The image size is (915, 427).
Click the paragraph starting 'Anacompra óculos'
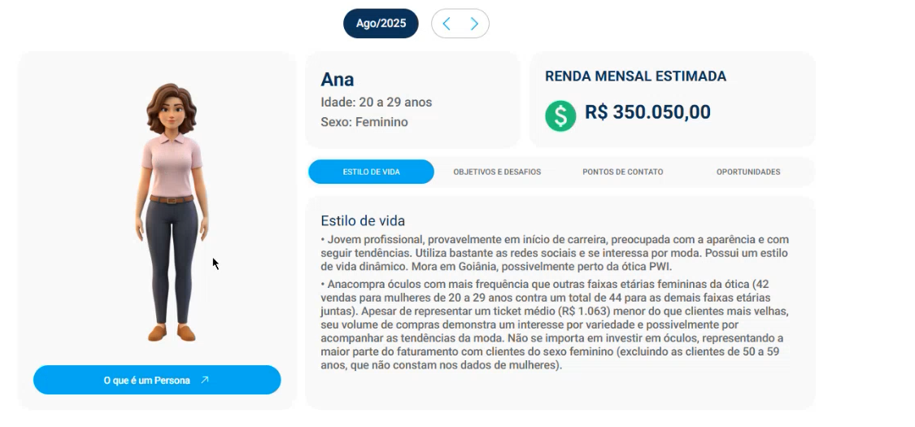coord(555,325)
